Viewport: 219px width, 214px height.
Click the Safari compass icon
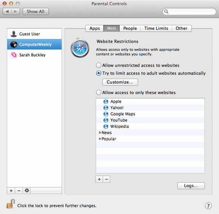click(x=80, y=48)
